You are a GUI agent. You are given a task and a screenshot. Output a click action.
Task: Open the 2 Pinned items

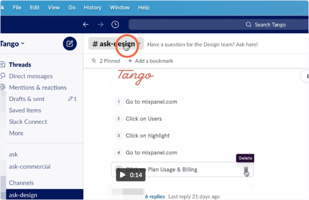[x=106, y=61]
